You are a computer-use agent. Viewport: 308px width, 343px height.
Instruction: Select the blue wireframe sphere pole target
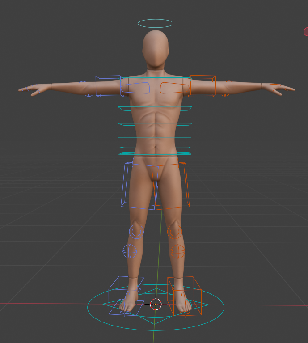130,251
